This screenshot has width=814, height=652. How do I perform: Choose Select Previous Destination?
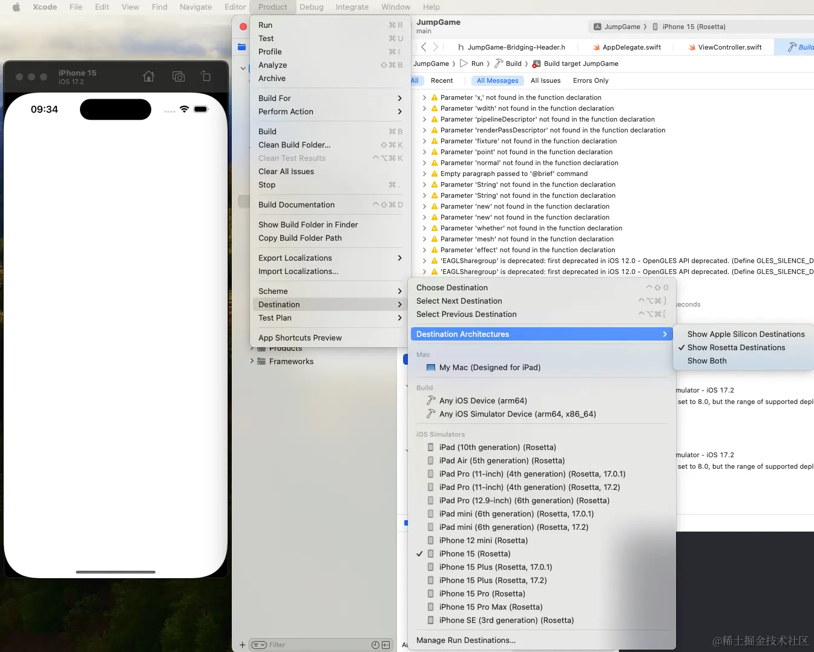542,315
